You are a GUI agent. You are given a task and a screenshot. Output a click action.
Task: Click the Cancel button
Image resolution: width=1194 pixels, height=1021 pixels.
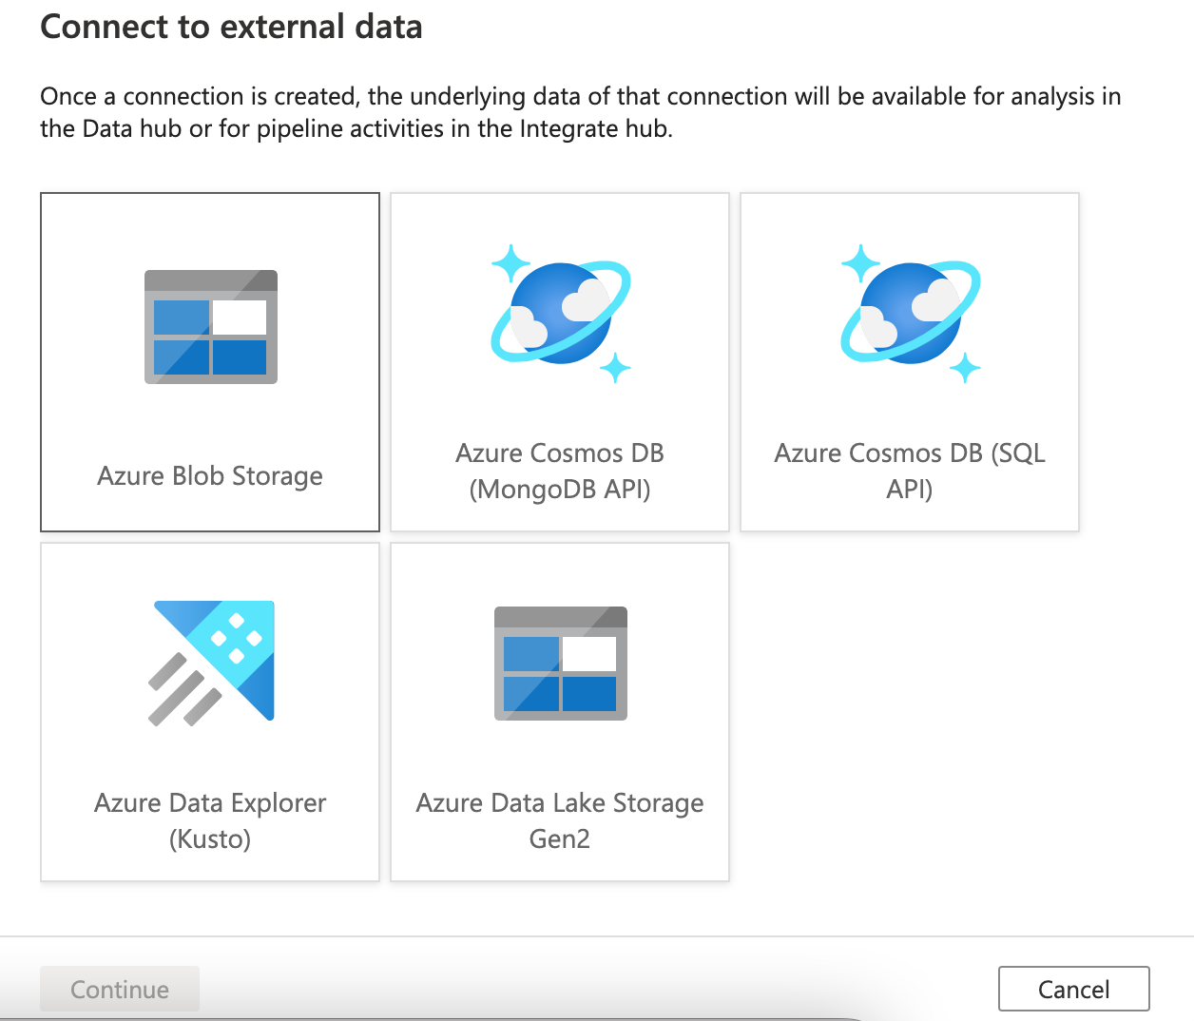point(1073,989)
